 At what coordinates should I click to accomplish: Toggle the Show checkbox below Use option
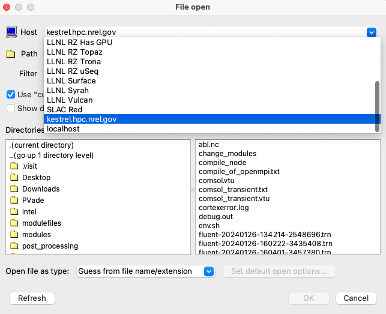tap(11, 108)
